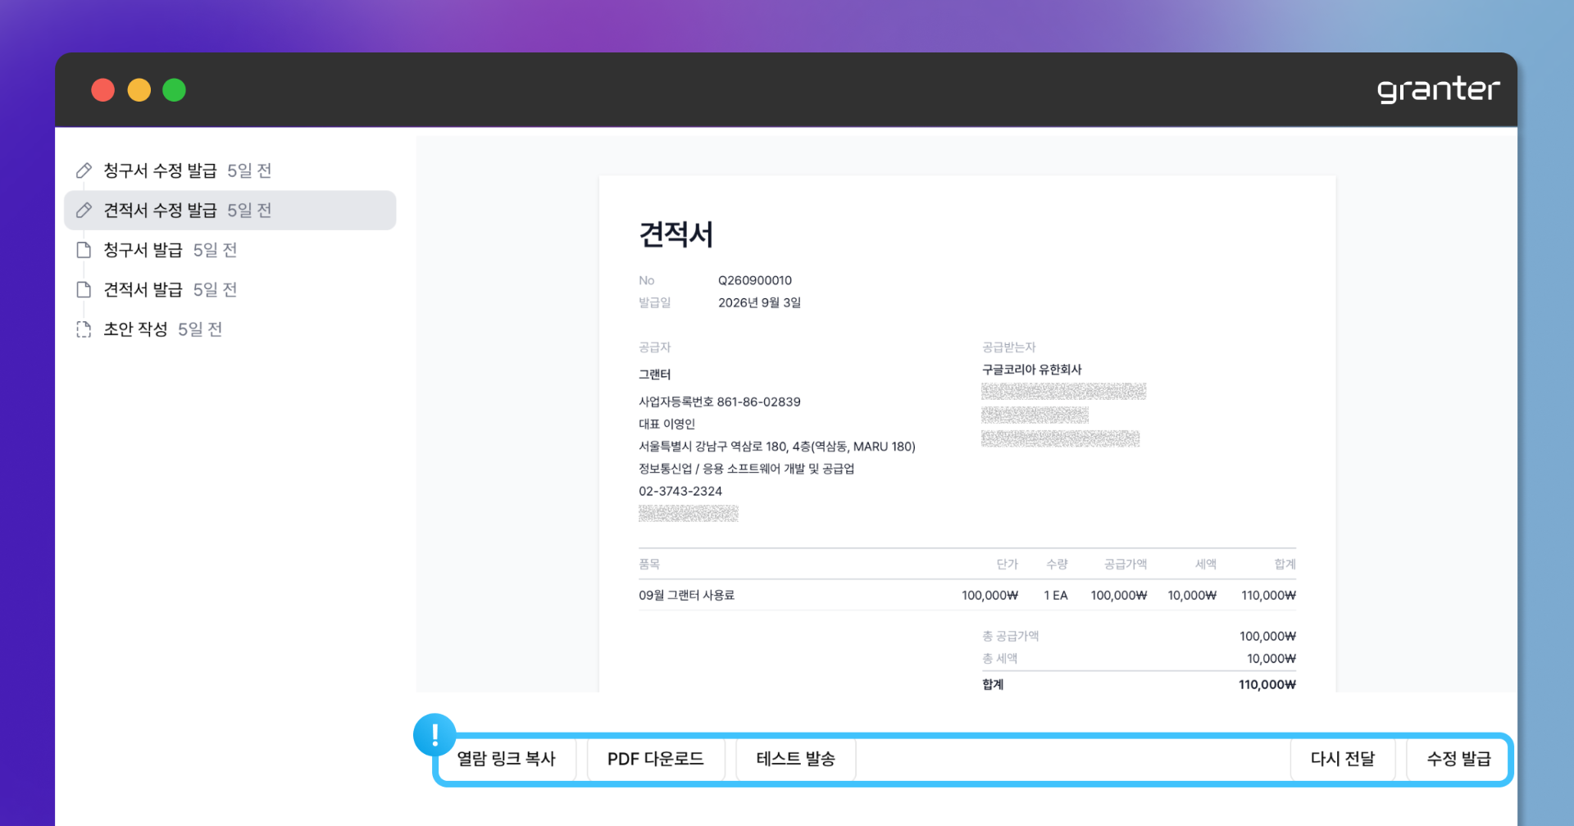Click the document icon beside 견적서 발급
The width and height of the screenshot is (1574, 826).
point(84,289)
